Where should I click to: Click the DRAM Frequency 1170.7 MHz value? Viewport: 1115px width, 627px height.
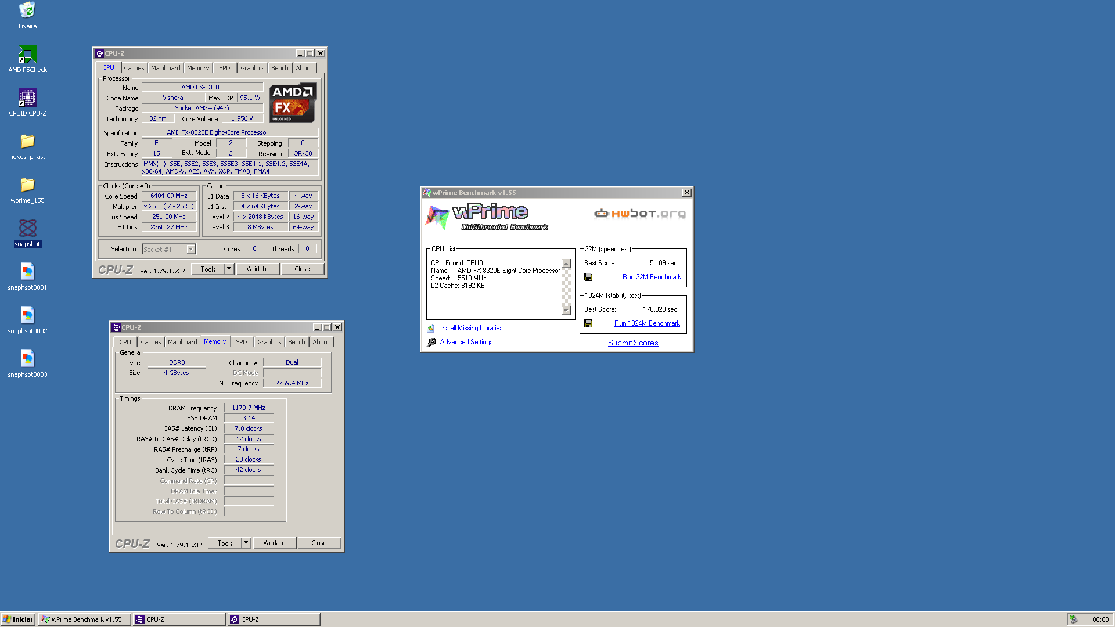pyautogui.click(x=249, y=408)
